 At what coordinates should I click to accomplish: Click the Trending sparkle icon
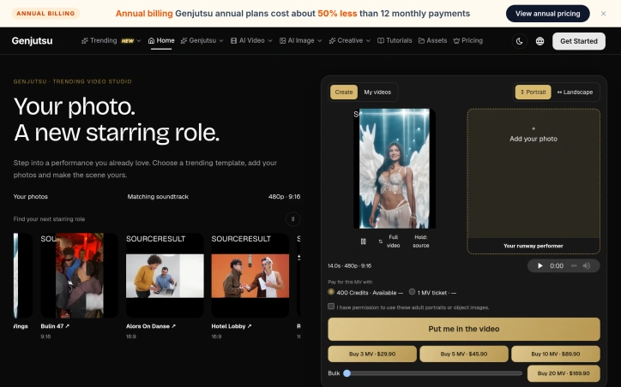point(84,40)
